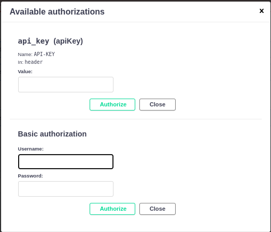Click the "header" location value text
This screenshot has height=232, width=271.
point(34,62)
